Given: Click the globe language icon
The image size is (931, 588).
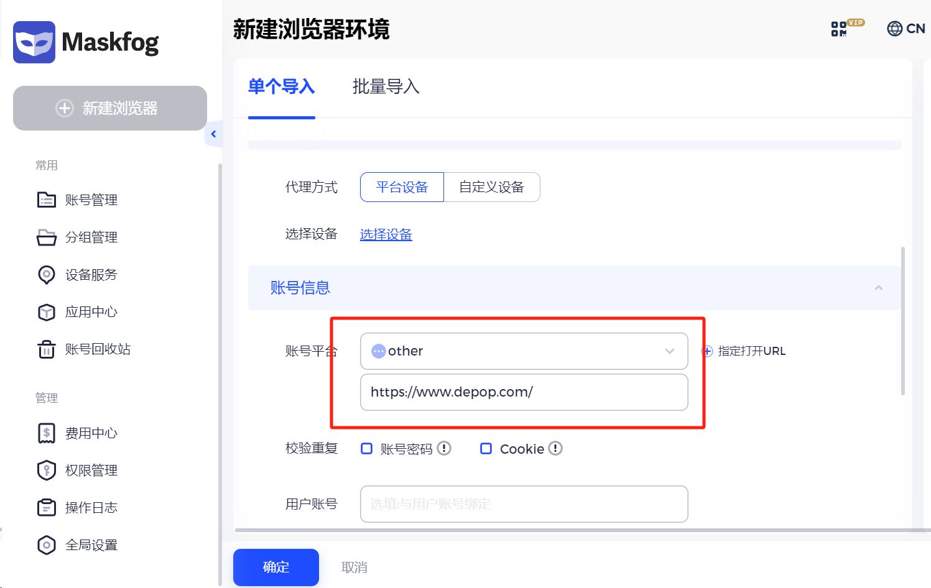Looking at the screenshot, I should coord(894,29).
